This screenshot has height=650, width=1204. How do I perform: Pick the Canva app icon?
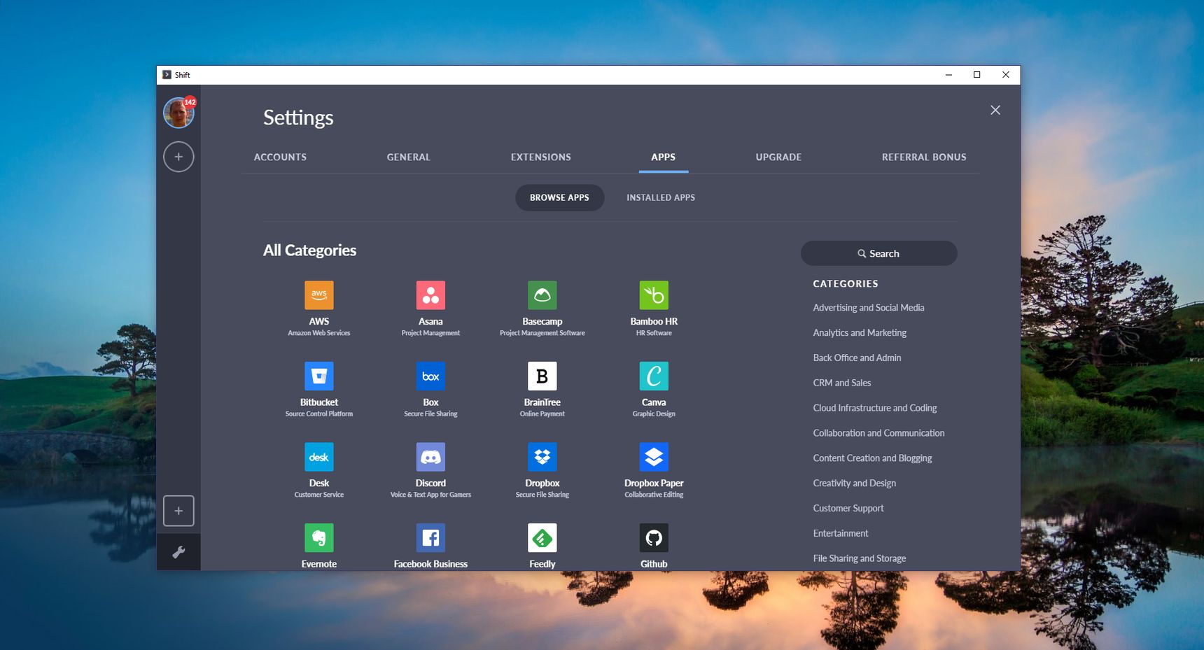pyautogui.click(x=654, y=376)
